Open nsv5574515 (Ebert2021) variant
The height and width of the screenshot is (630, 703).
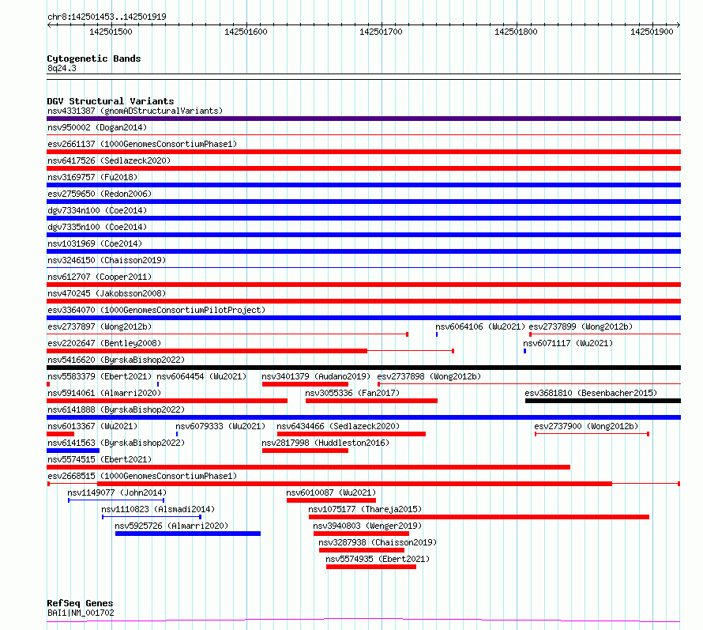[x=100, y=459]
